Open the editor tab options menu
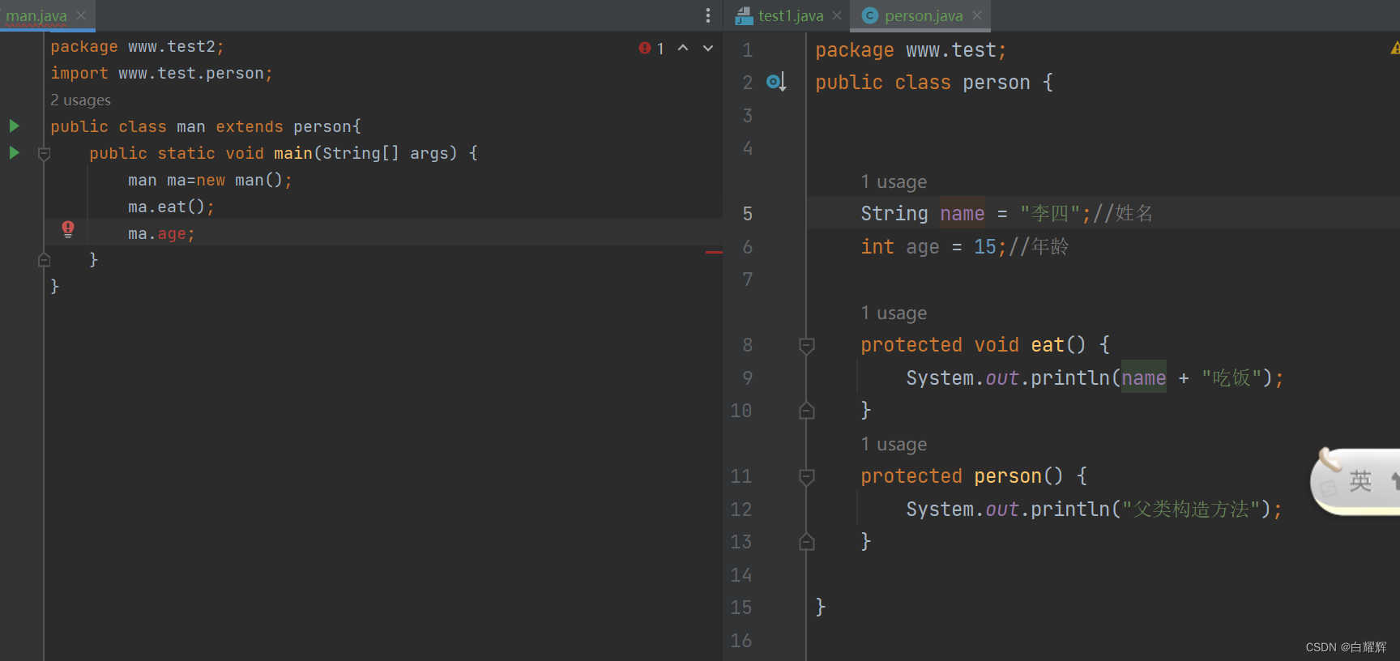This screenshot has height=661, width=1400. 708,15
